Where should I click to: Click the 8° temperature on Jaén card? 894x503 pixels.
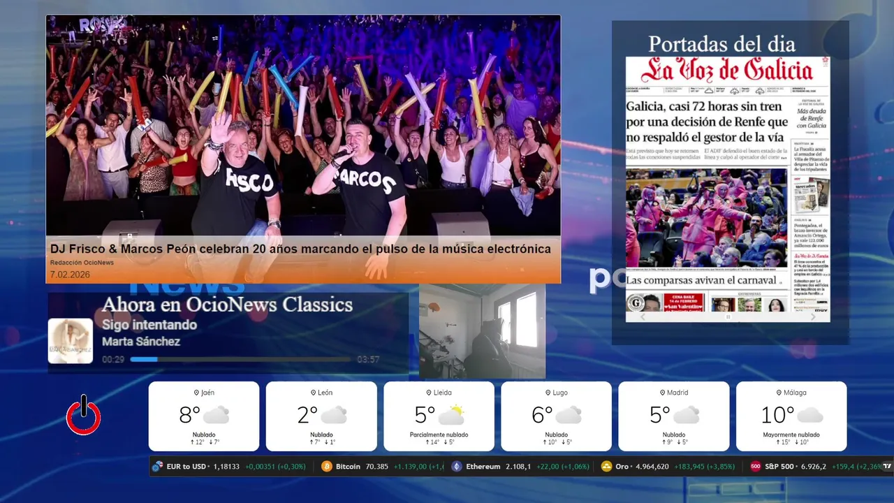point(189,415)
